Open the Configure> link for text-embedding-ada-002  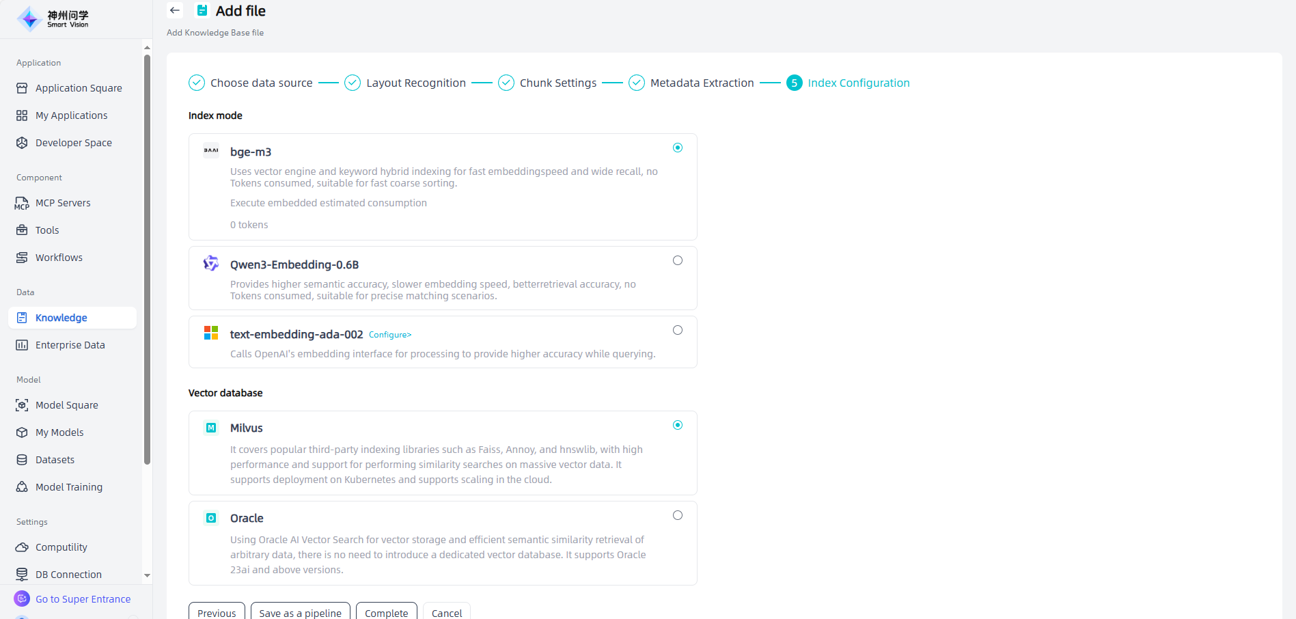click(389, 335)
